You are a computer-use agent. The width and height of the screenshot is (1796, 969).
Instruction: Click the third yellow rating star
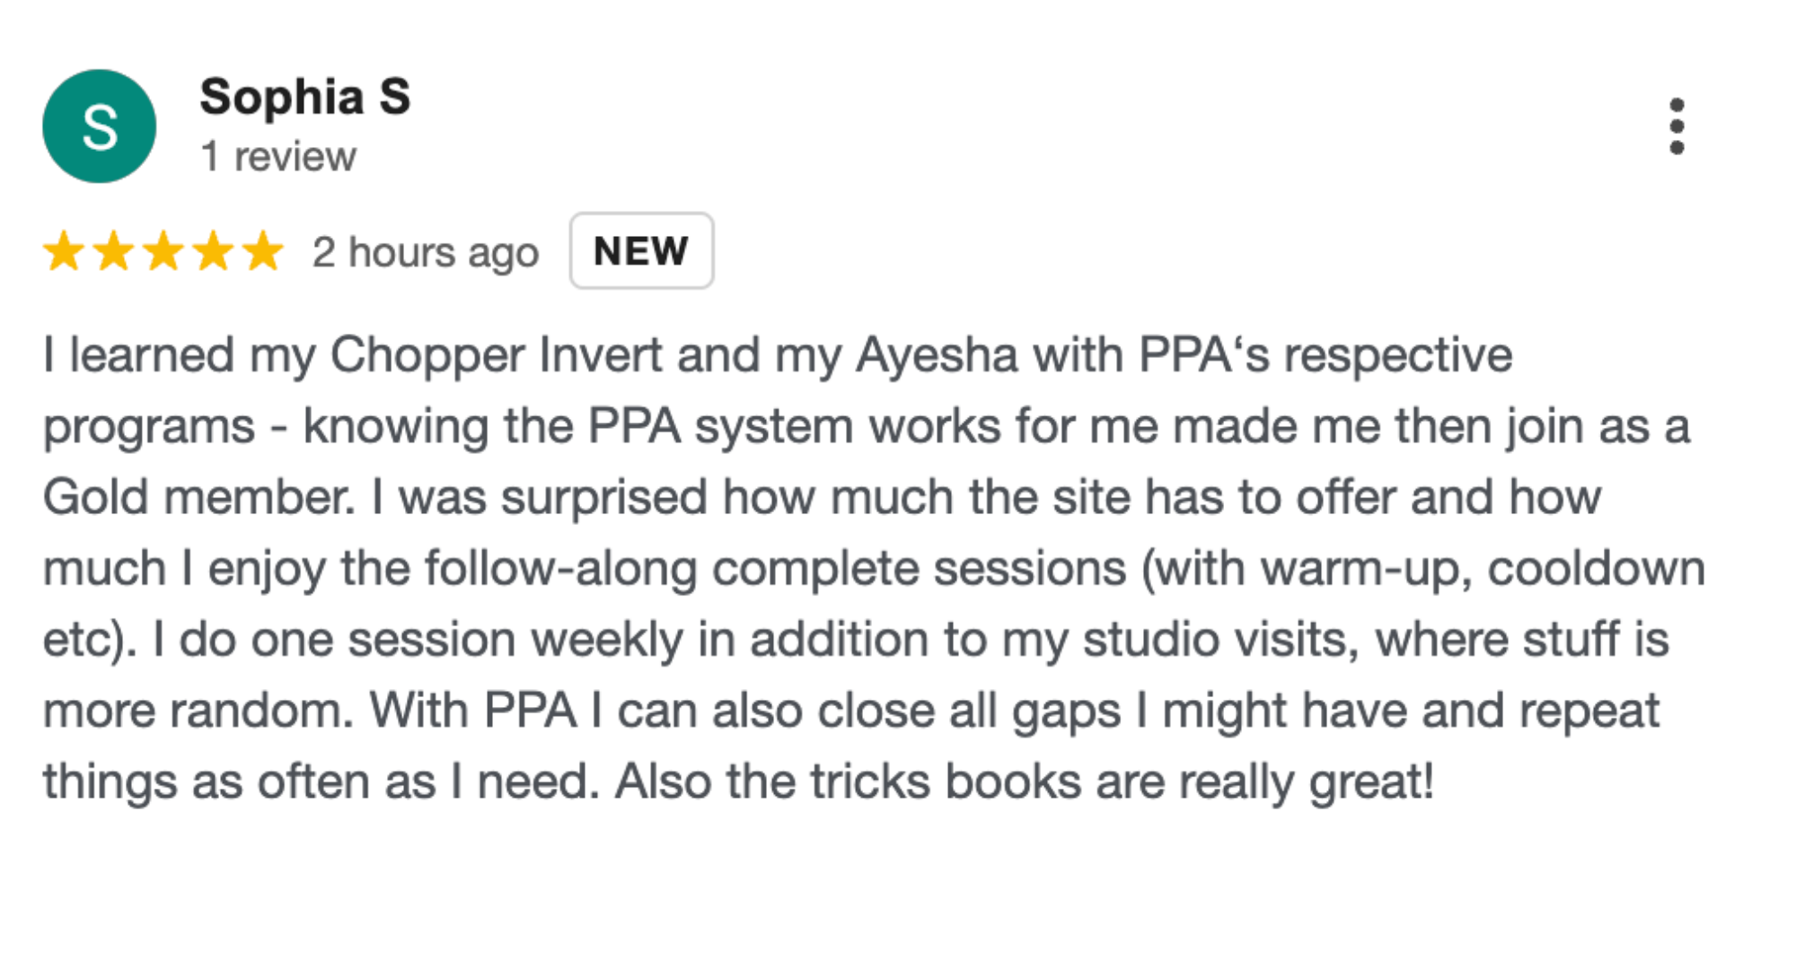[x=164, y=251]
